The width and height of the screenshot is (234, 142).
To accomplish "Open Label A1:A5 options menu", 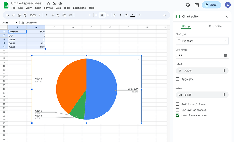I will click(x=224, y=71).
